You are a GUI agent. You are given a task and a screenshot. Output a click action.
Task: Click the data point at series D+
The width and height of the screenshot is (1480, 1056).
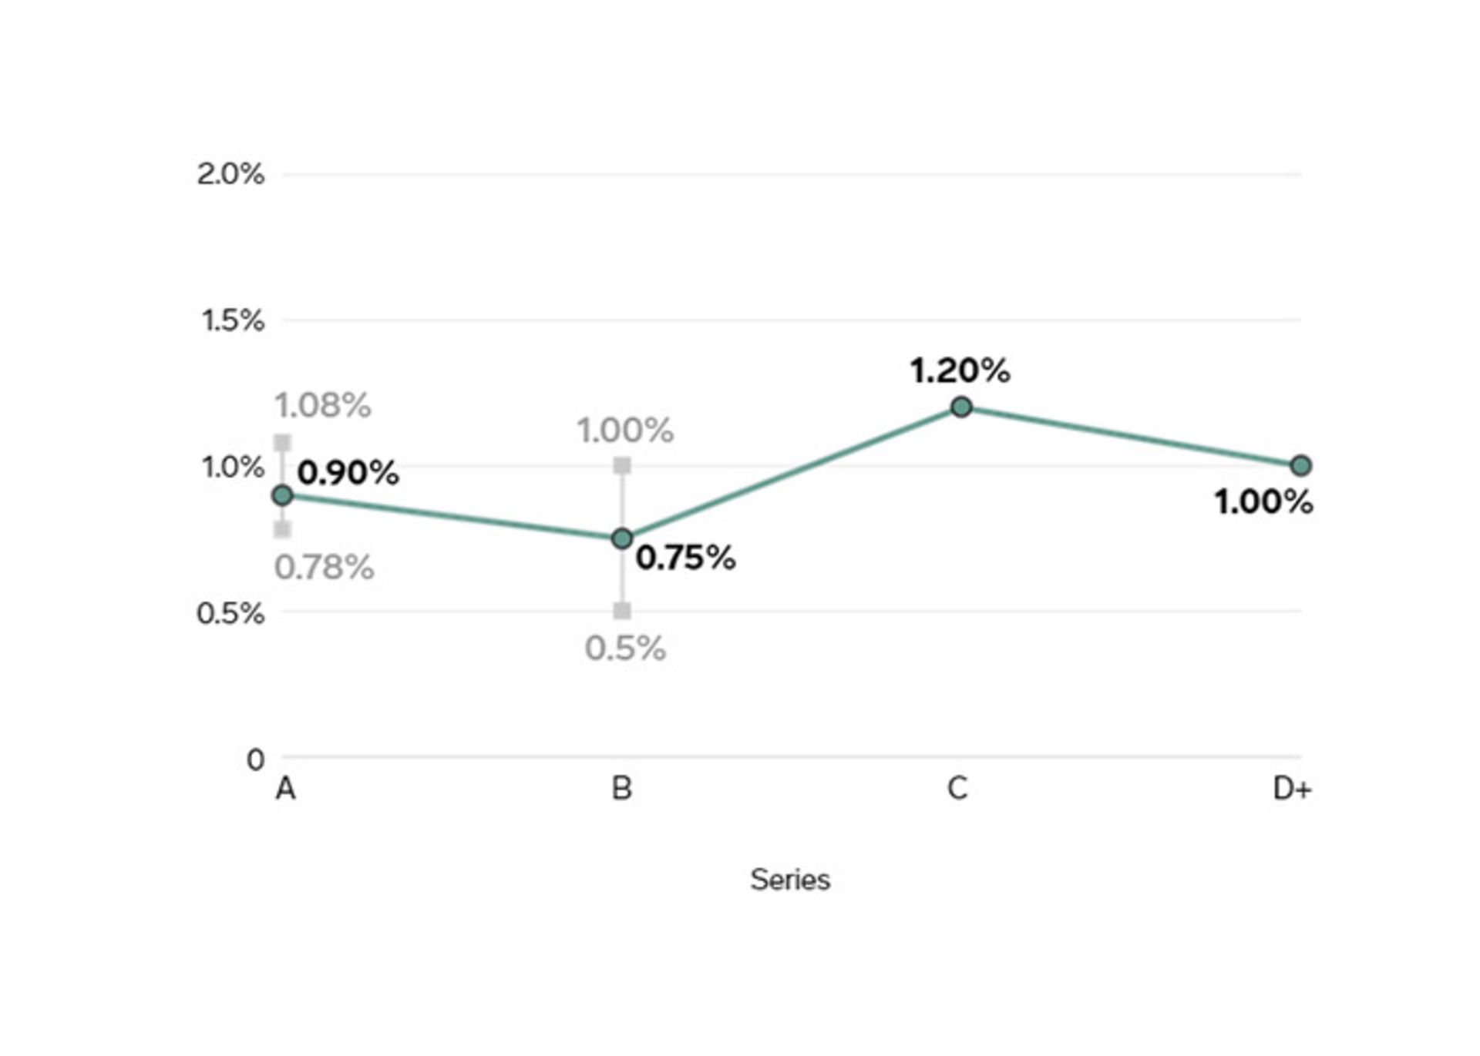pos(1300,465)
